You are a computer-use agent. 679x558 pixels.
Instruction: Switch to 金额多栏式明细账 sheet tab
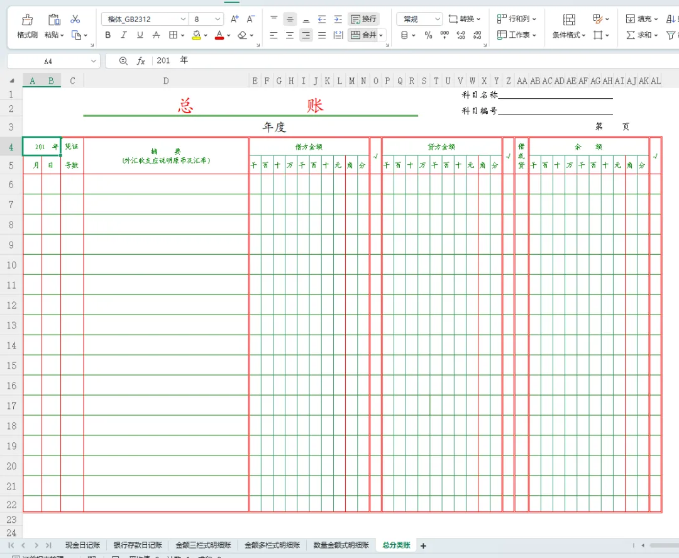click(x=272, y=545)
